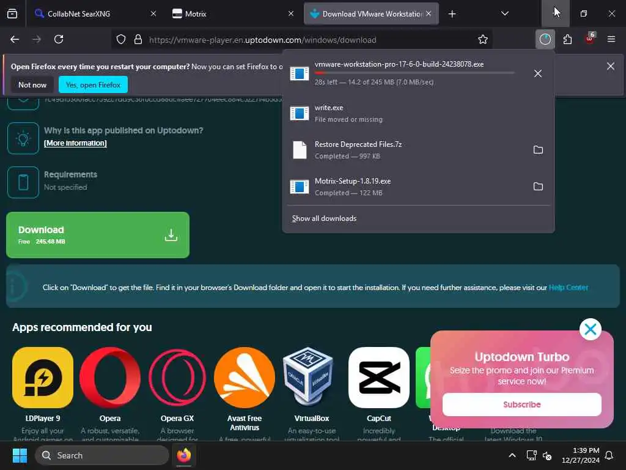This screenshot has width=626, height=470.
Task: Click the write.exe file icon
Action: click(300, 113)
